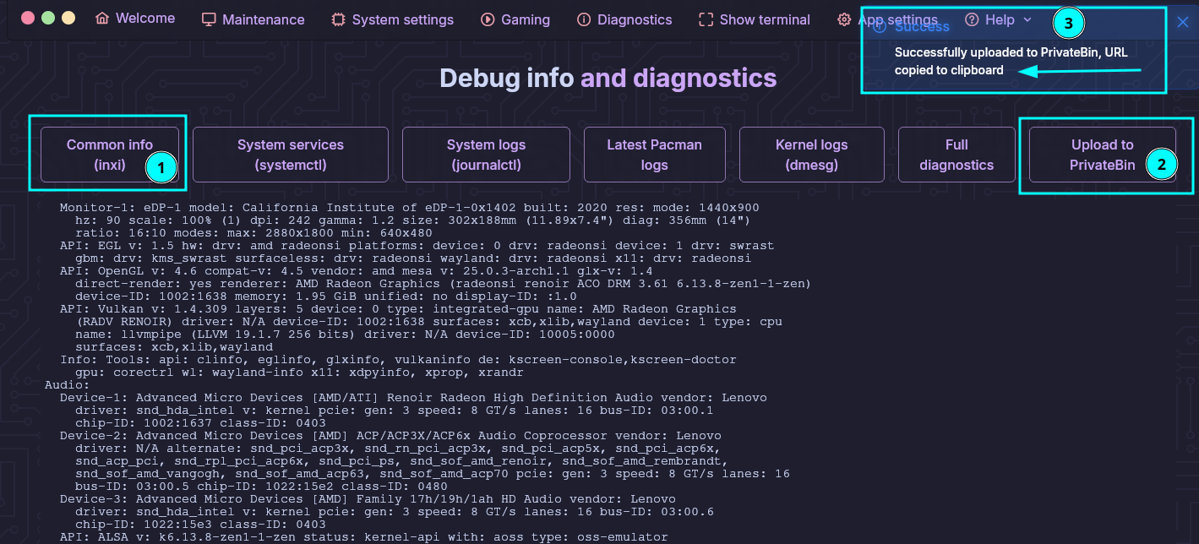This screenshot has height=544, width=1199.
Task: Click the 'gpu: corectrl wl: wayland-info' line
Action: [299, 373]
